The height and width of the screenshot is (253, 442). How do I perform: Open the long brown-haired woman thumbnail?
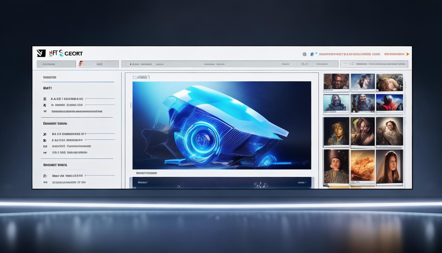(x=389, y=166)
